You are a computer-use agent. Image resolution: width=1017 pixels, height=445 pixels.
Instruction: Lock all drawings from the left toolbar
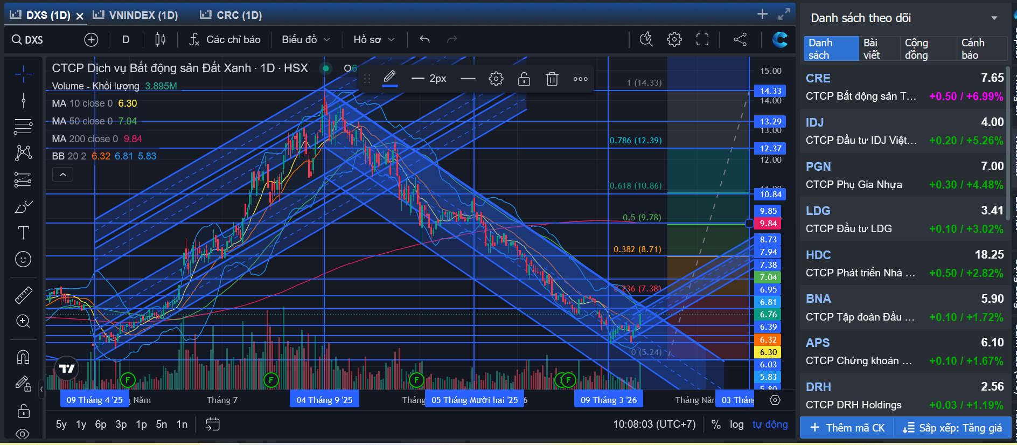click(x=23, y=411)
